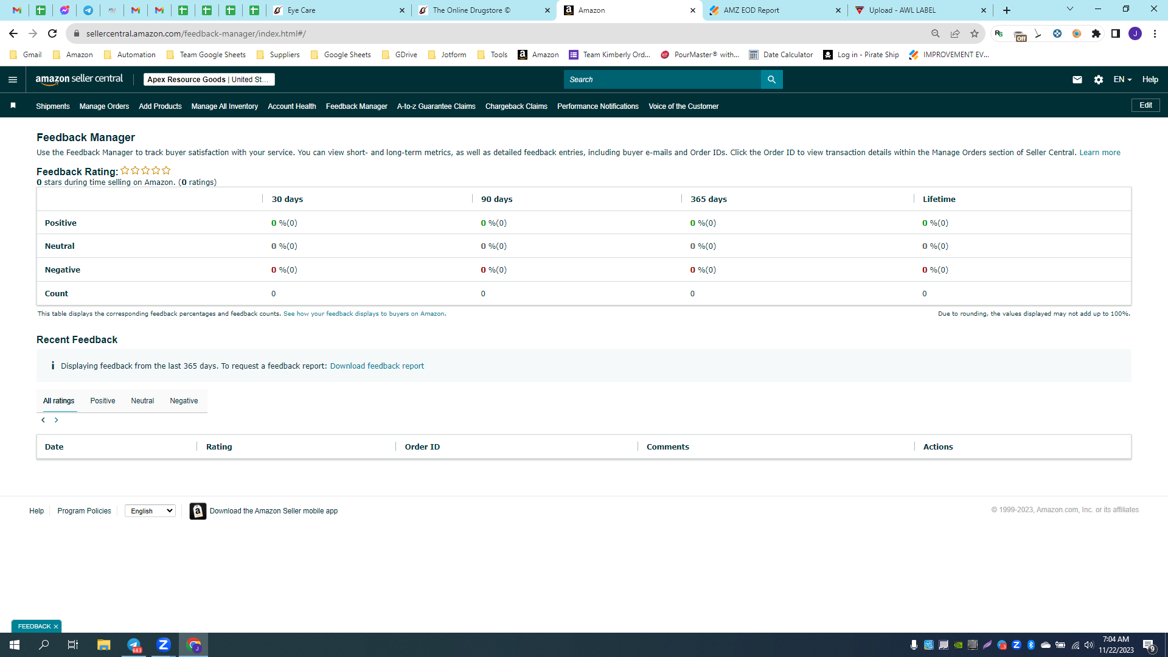Open the Chrome tab search chevron
This screenshot has height=657, width=1168.
point(1070,9)
